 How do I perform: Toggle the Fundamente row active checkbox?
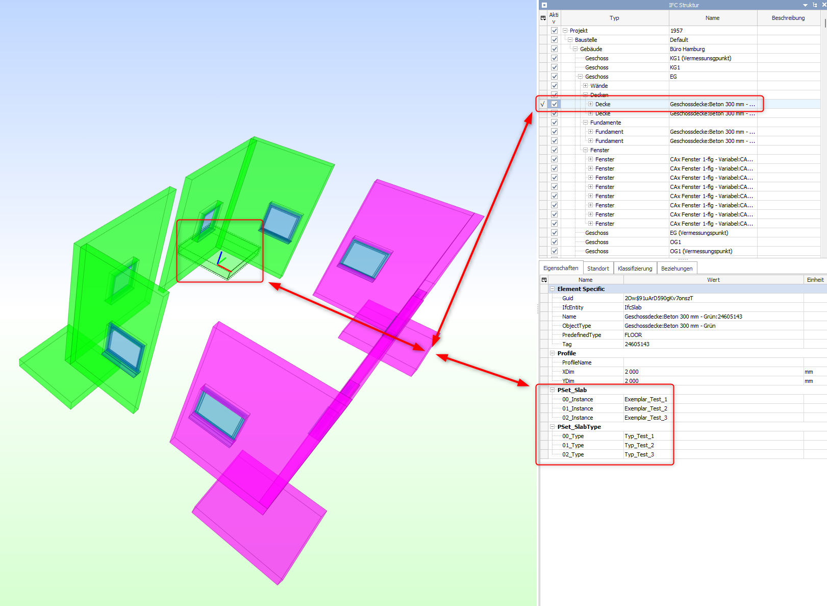(x=554, y=123)
